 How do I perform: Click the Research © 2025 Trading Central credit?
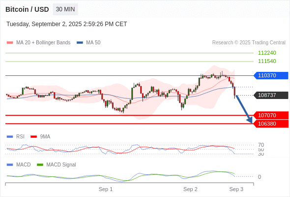click(x=249, y=43)
